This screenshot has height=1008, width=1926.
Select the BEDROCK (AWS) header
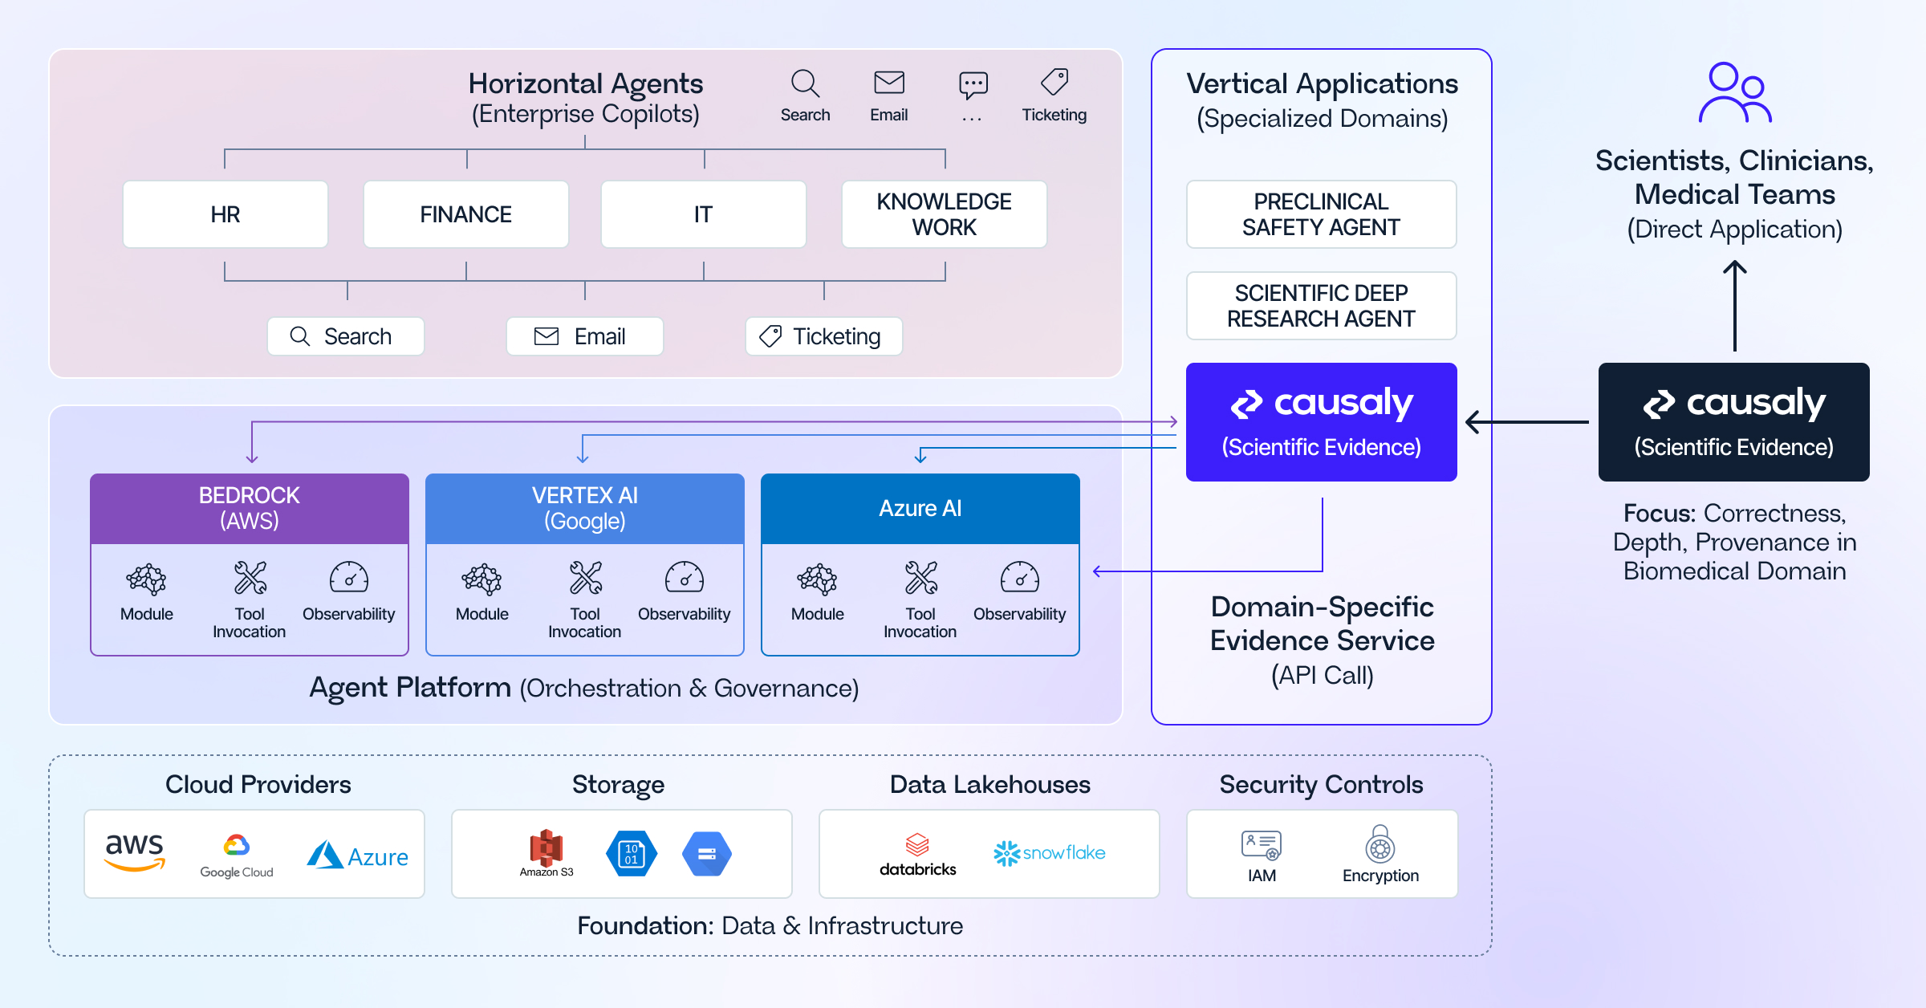[x=250, y=508]
